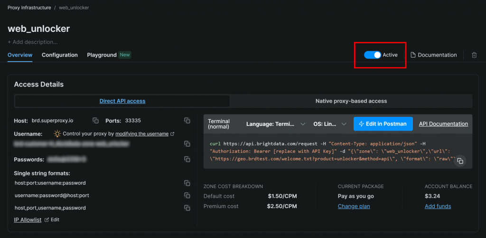The height and width of the screenshot is (238, 486).
Task: Copy the host:port:username:password format string
Action: 187,183
